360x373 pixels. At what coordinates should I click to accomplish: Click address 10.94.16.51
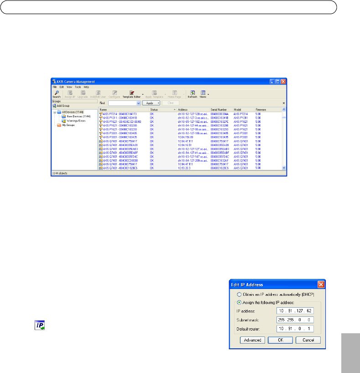coord(185,145)
